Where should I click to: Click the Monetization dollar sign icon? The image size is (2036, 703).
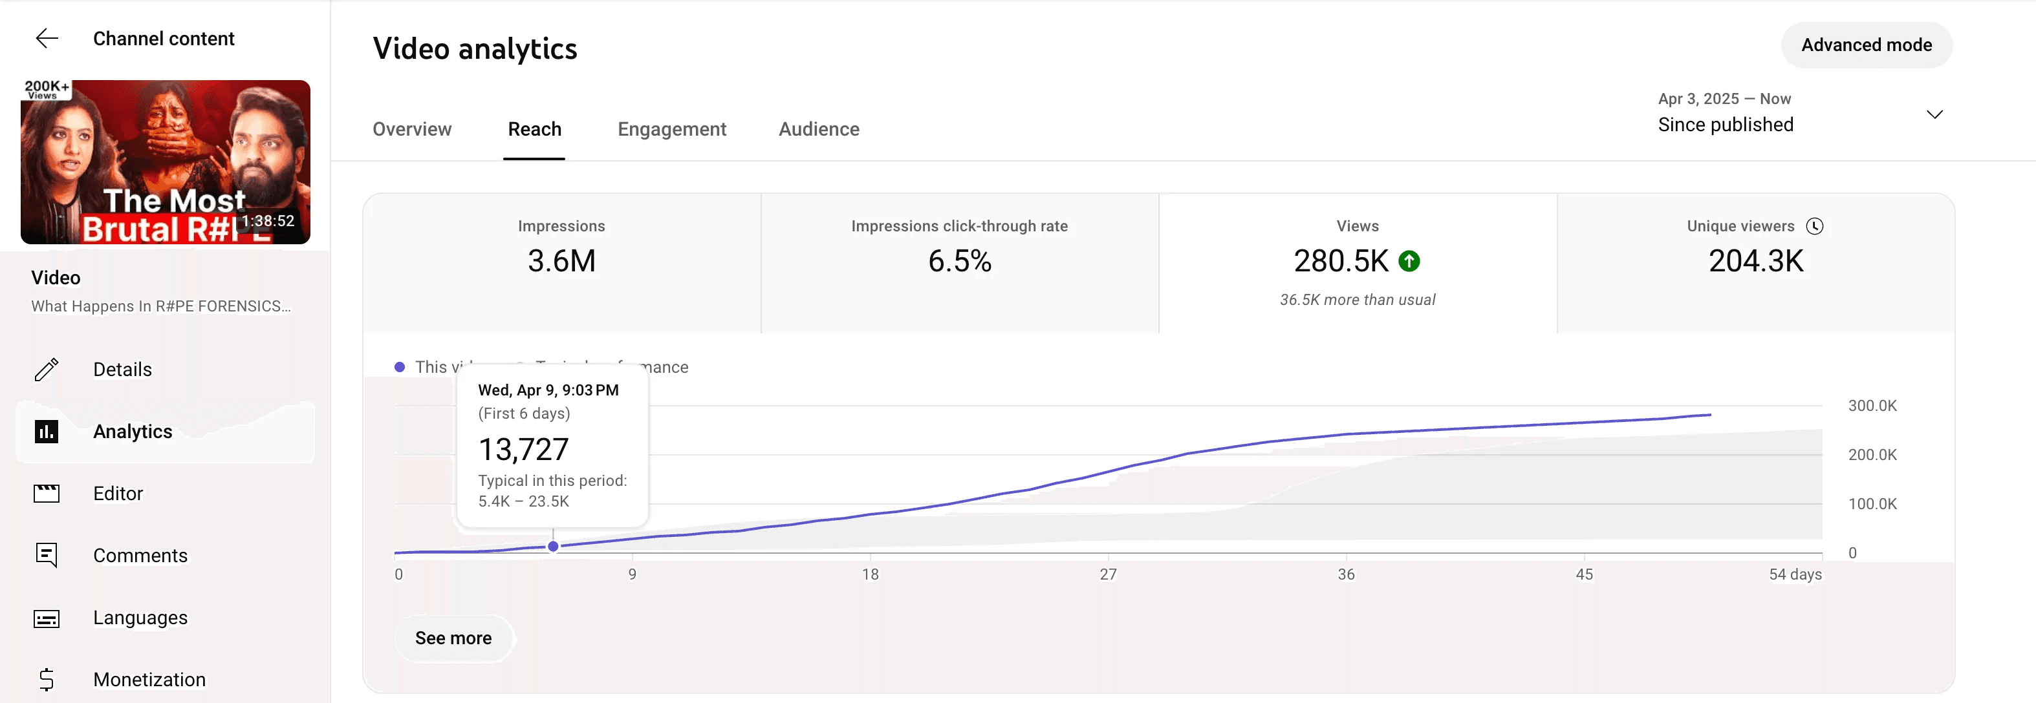tap(47, 679)
